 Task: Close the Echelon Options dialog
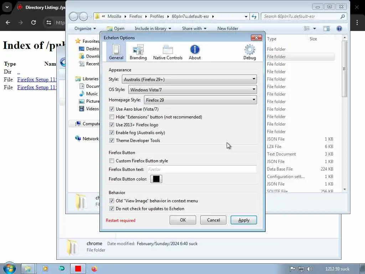(x=257, y=37)
